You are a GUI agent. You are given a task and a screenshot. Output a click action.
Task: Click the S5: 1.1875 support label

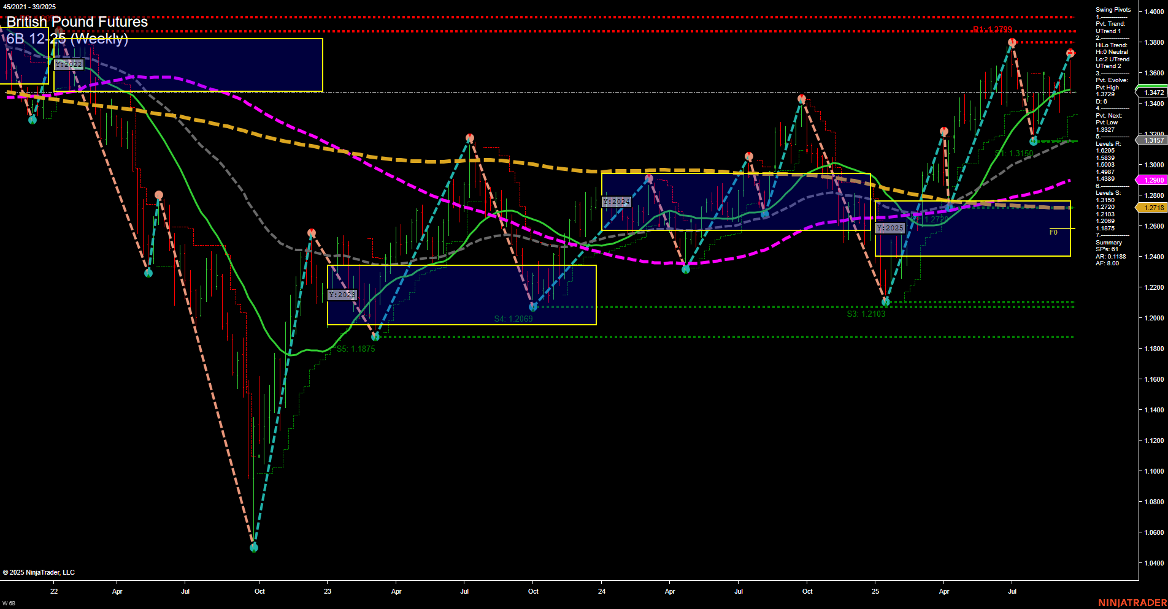pos(356,349)
